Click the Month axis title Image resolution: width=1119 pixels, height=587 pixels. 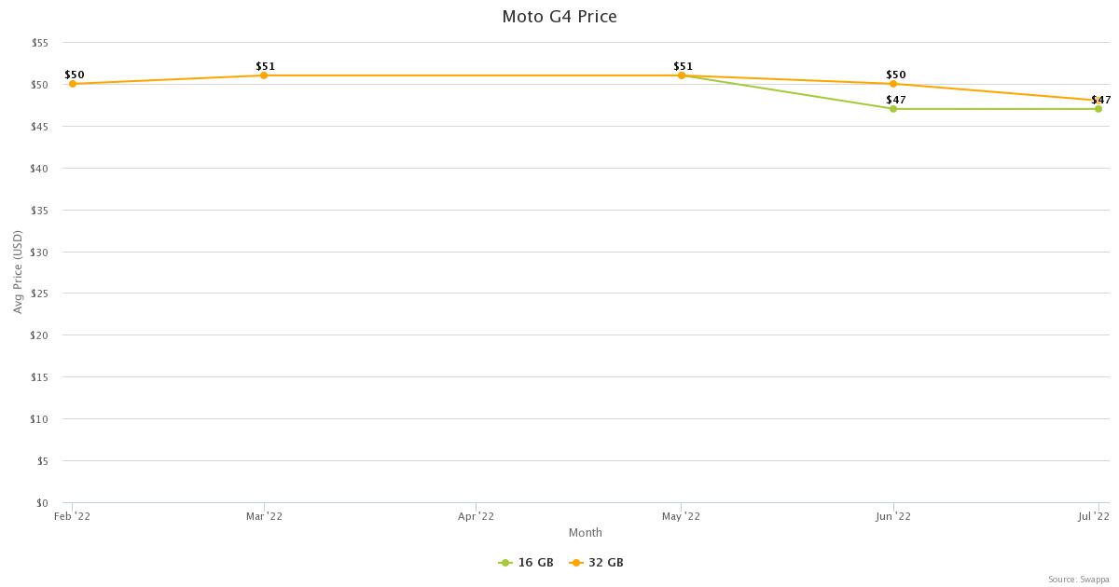[x=586, y=533]
